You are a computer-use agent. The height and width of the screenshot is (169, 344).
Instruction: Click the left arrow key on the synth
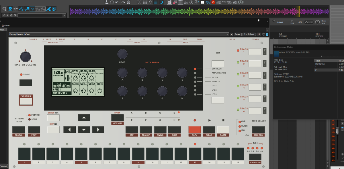pos(70,130)
